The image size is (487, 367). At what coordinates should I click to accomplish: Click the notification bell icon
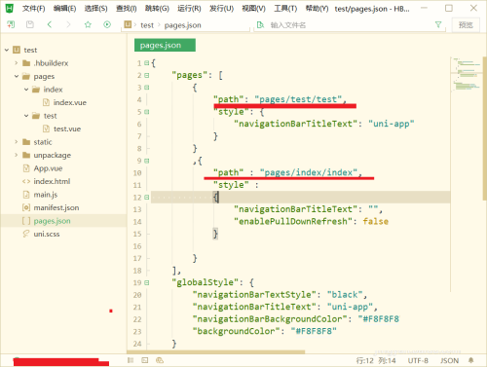[x=471, y=360]
